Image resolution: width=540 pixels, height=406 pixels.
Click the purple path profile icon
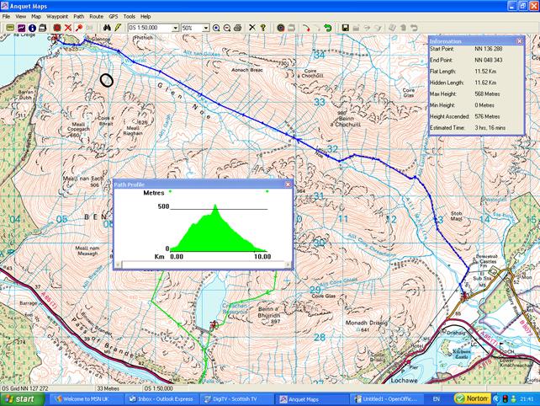21,28
